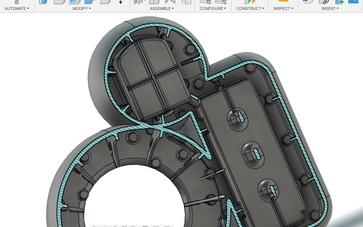Expand the MODIFY dropdown menu
This screenshot has height=227, width=363.
pyautogui.click(x=82, y=9)
